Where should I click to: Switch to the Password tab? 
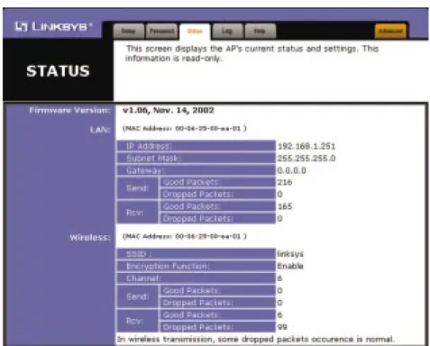[x=161, y=32]
